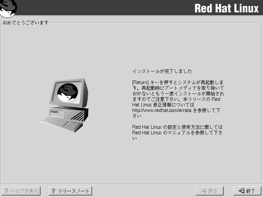Click the exit door icon beside 終了
The height and width of the screenshot is (197, 263).
click(242, 191)
